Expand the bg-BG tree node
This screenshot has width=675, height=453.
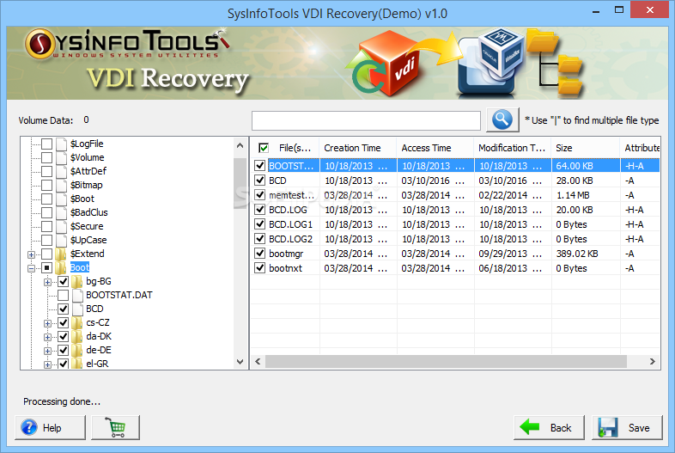coord(48,282)
